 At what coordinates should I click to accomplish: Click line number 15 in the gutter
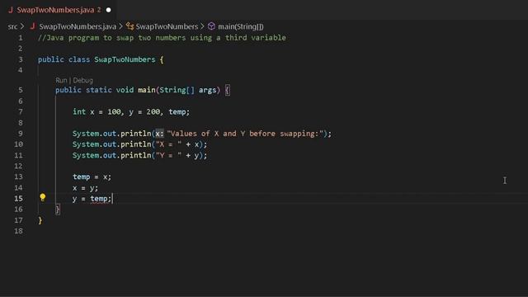pyautogui.click(x=18, y=198)
